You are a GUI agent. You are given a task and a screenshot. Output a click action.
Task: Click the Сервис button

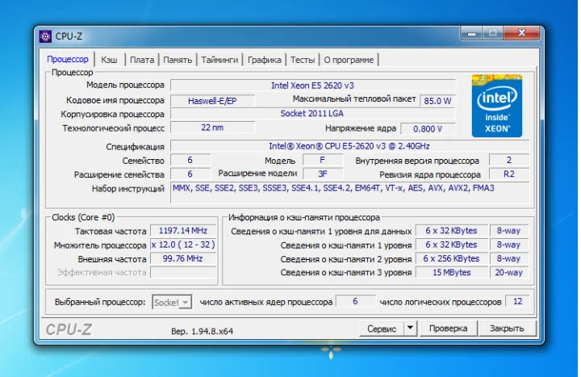click(x=382, y=329)
